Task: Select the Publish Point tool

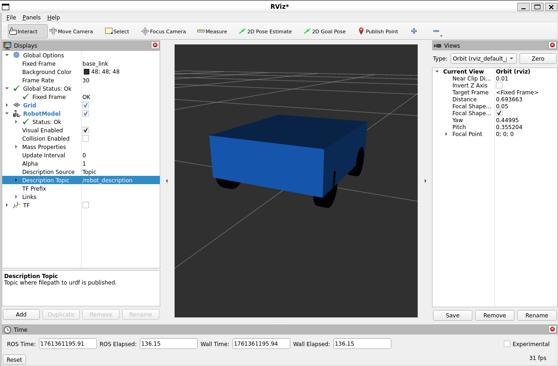Action: pyautogui.click(x=378, y=31)
